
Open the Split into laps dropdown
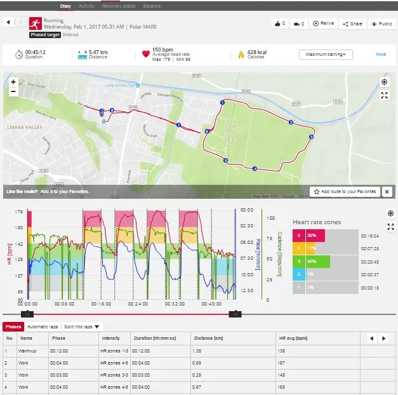pos(81,326)
